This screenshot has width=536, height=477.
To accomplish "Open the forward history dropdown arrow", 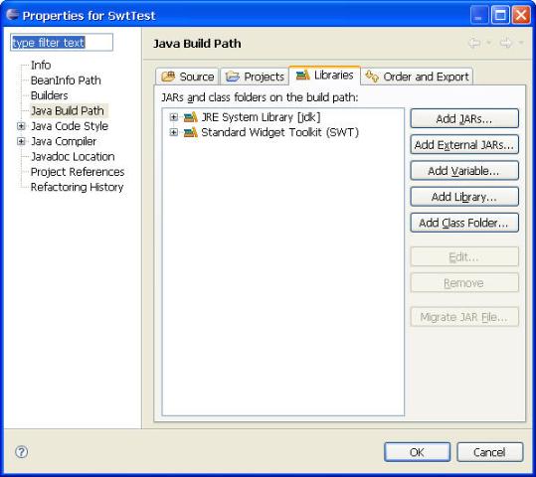I will tap(521, 43).
